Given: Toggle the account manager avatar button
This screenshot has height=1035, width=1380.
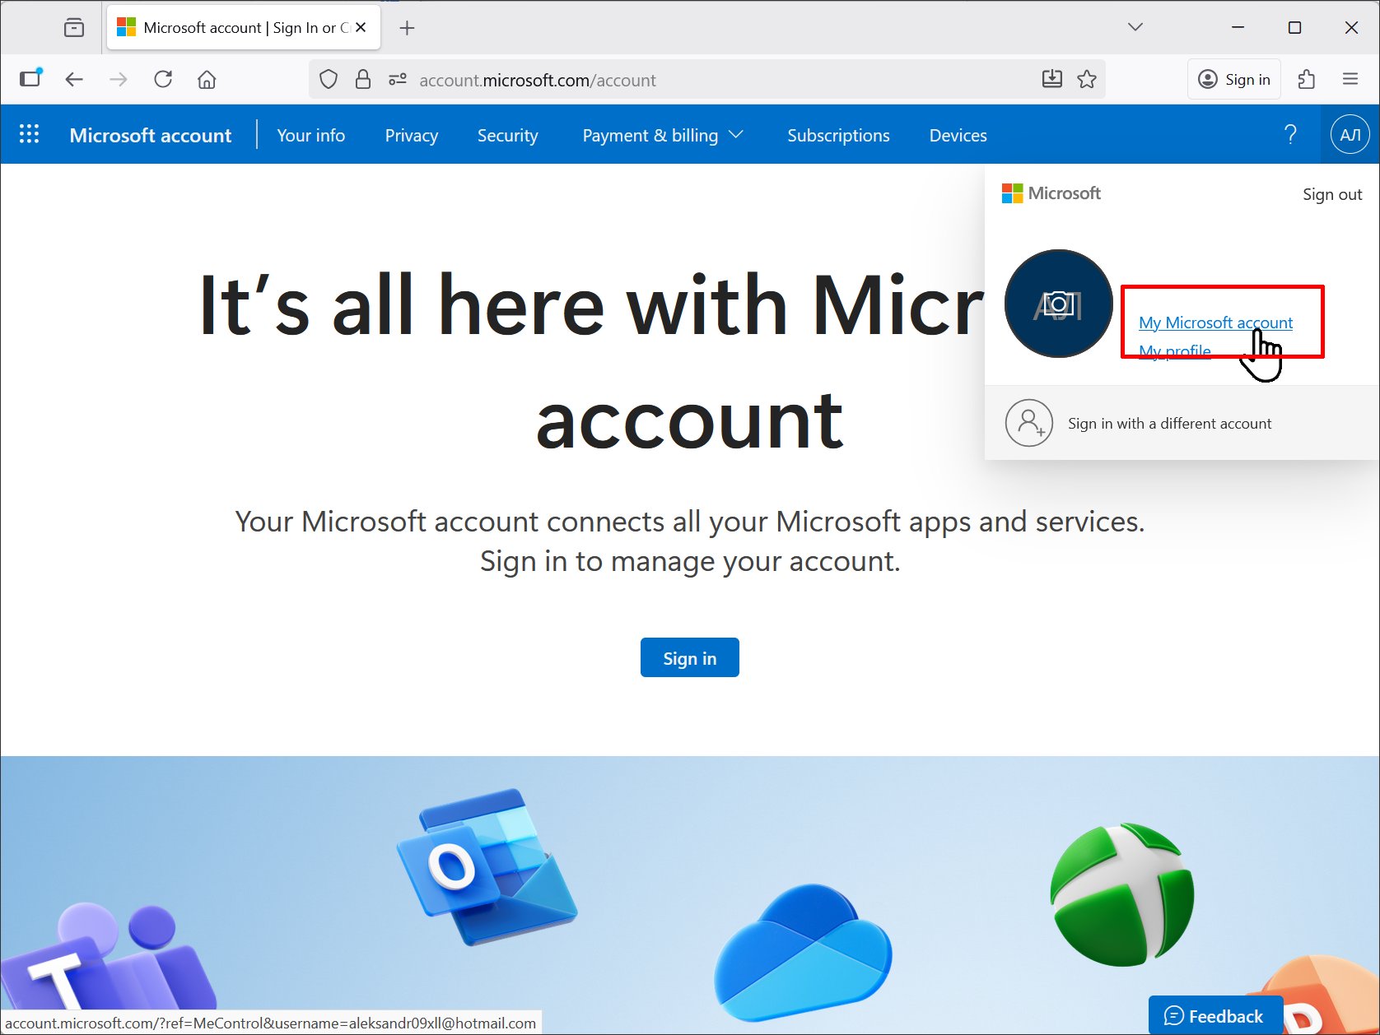Looking at the screenshot, I should 1350,134.
